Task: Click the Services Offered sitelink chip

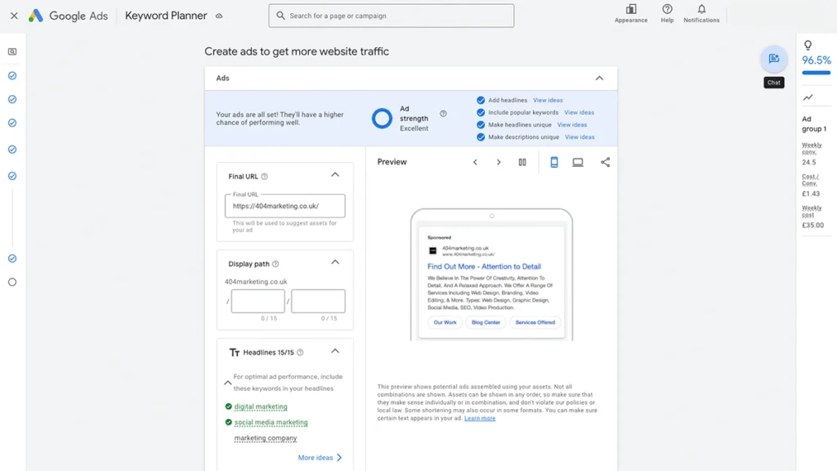Action: click(x=535, y=322)
